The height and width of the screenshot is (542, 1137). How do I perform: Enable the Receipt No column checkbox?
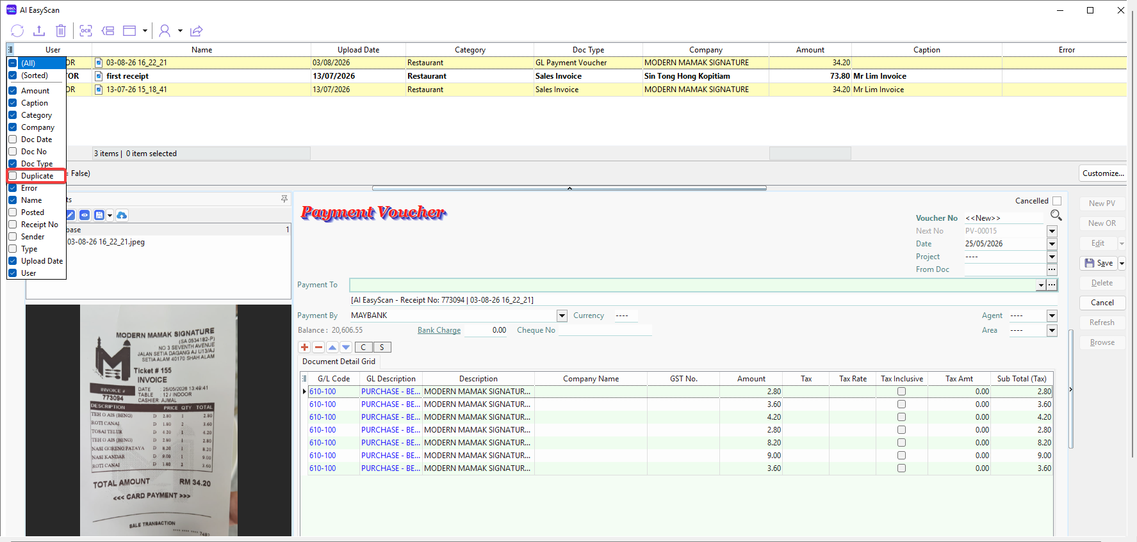12,225
